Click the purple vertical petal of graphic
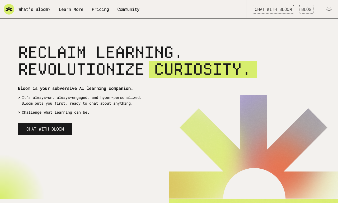 [x=253, y=122]
